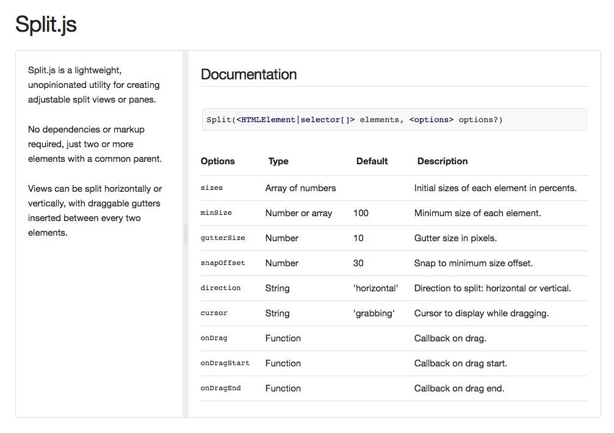
Task: Click the 'minSize' option name
Action: [216, 213]
